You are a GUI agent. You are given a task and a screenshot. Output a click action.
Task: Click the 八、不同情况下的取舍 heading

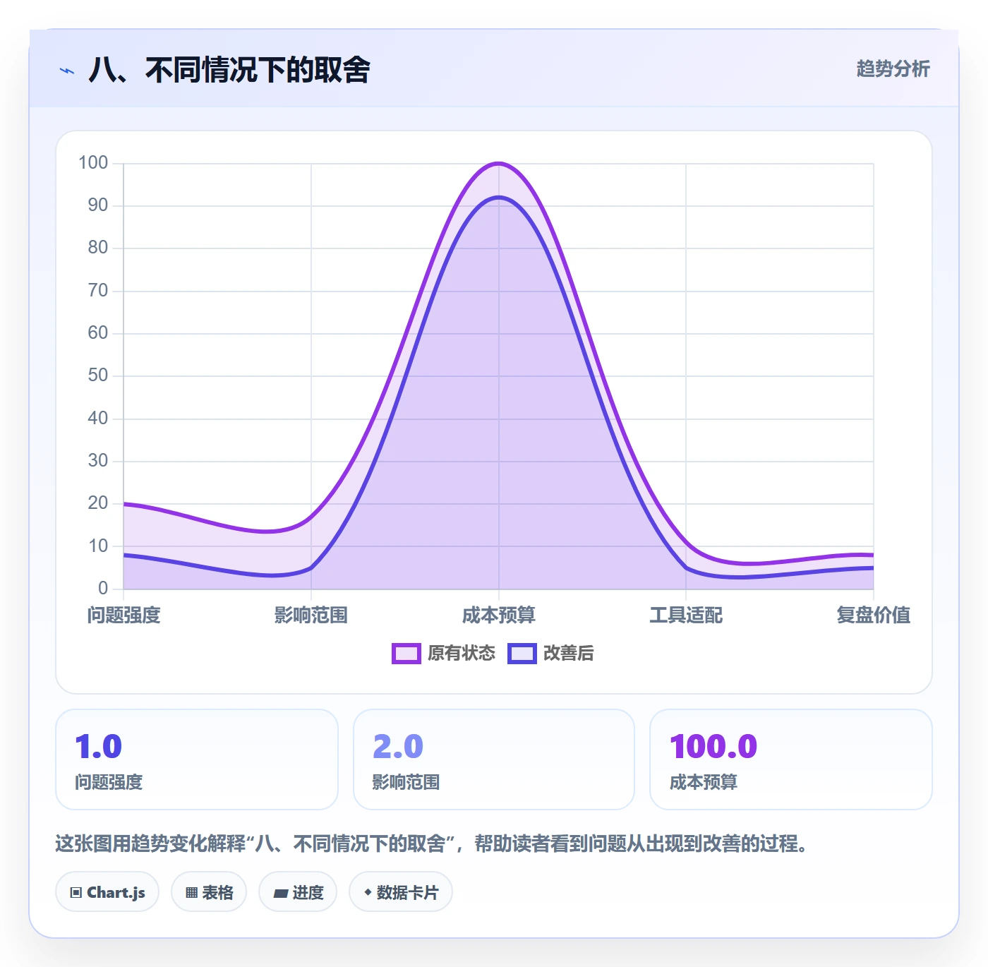[229, 70]
